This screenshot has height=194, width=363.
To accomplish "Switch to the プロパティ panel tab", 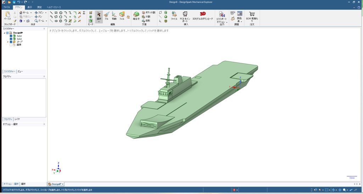I will 8,119.
